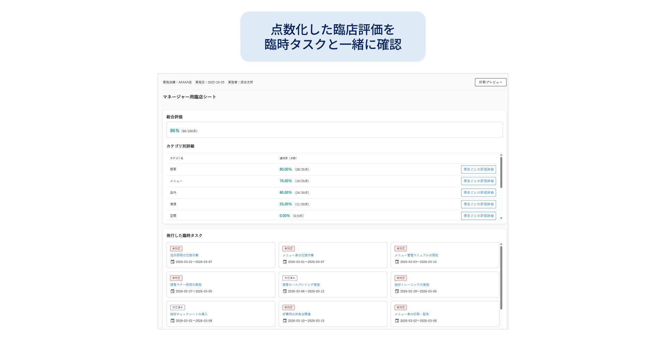666x348 pixels.
Task: Open the 印刷プレビュー button
Action: (x=490, y=82)
